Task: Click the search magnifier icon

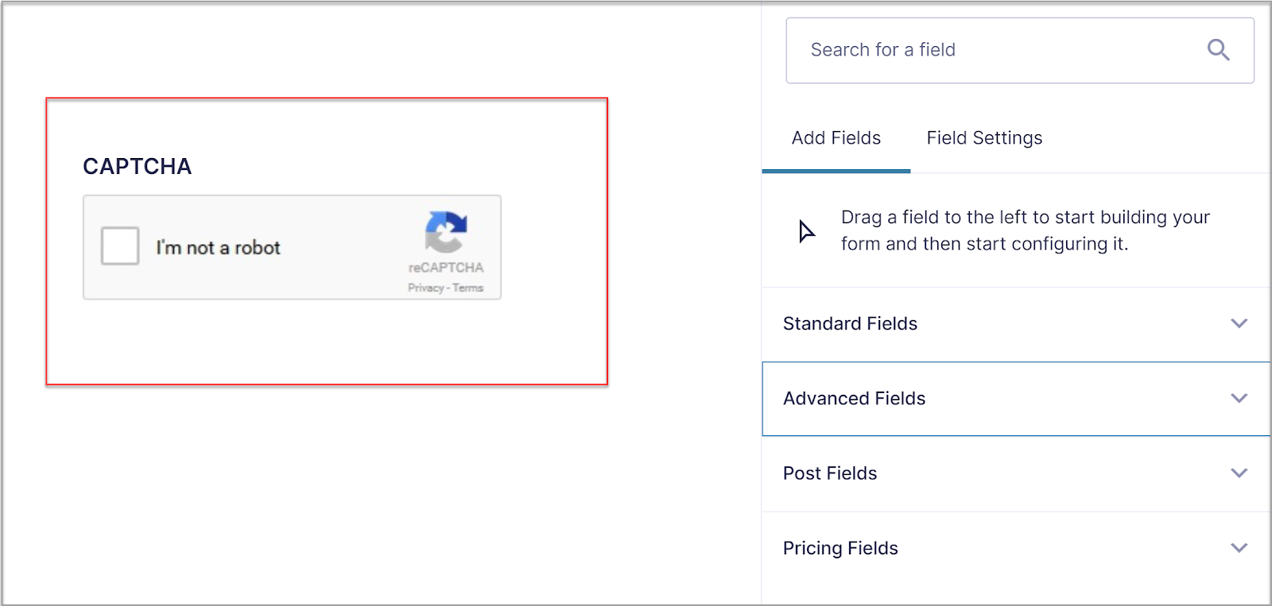Action: [x=1218, y=50]
